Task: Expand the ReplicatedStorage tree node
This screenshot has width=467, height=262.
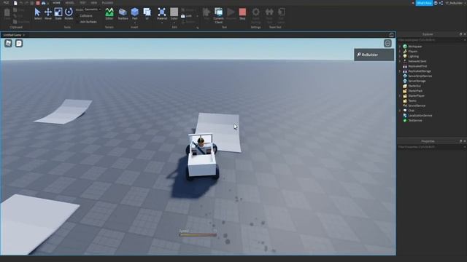Action: pos(400,71)
